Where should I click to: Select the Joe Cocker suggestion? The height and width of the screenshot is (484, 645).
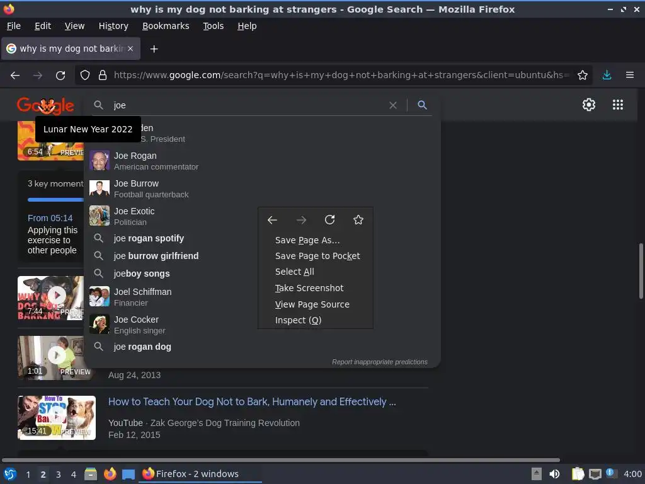pyautogui.click(x=261, y=325)
